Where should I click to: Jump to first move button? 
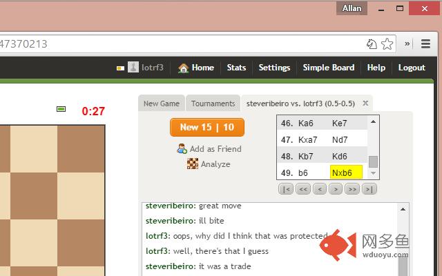(286, 189)
